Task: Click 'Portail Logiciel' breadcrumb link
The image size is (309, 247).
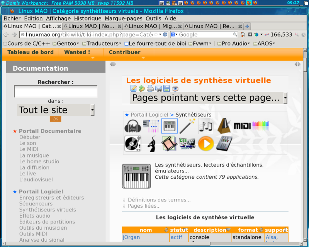Action: click(149, 115)
